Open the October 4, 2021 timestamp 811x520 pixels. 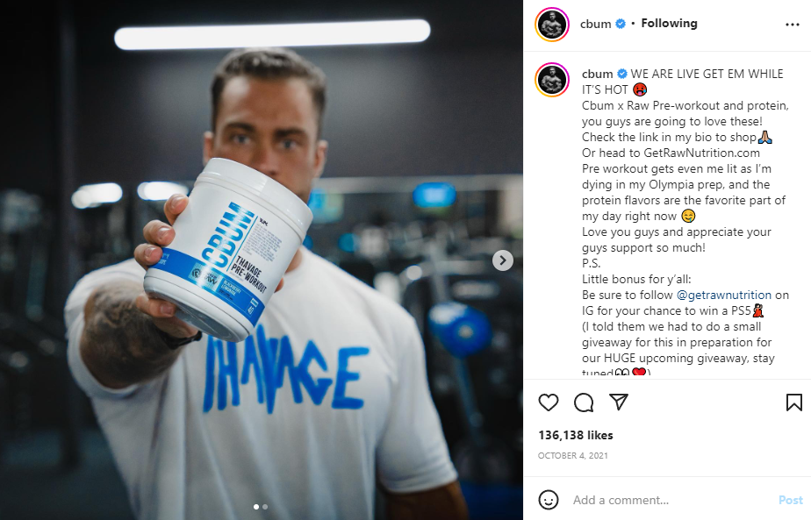coord(572,455)
